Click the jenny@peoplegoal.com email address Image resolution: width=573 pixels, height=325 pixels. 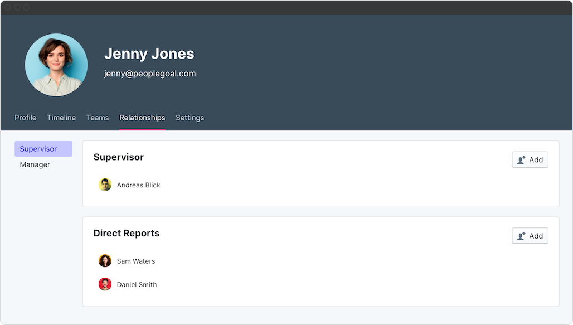[150, 74]
